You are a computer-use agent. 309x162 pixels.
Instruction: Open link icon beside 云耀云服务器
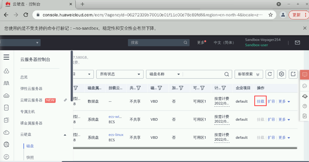point(65,100)
